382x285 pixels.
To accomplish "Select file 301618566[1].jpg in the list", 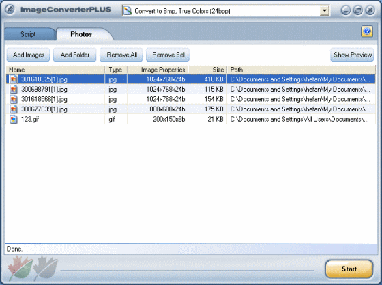I will [x=191, y=99].
